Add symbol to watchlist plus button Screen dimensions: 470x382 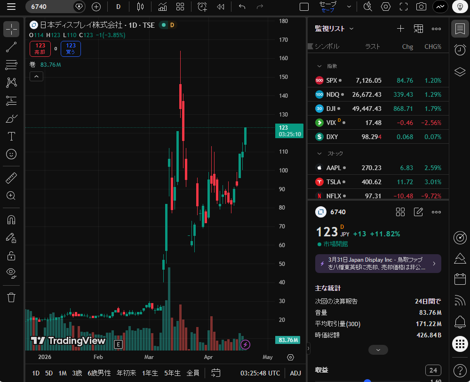400,29
